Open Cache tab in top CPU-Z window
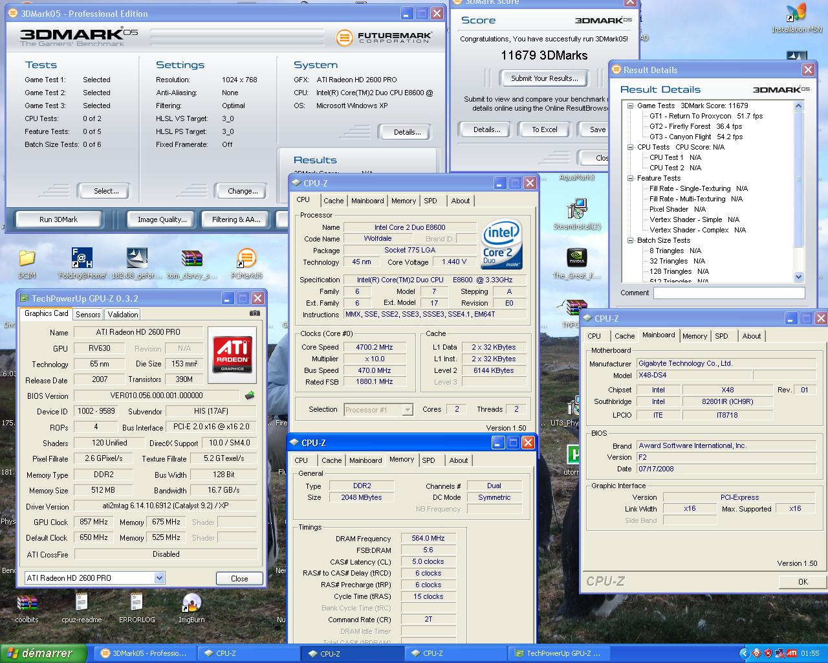 tap(334, 201)
